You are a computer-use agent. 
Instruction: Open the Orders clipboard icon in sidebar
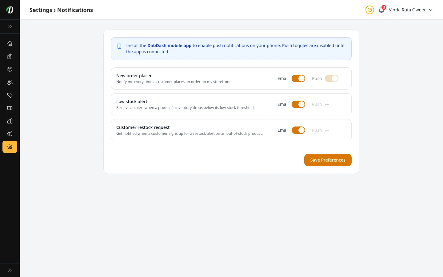click(x=10, y=56)
